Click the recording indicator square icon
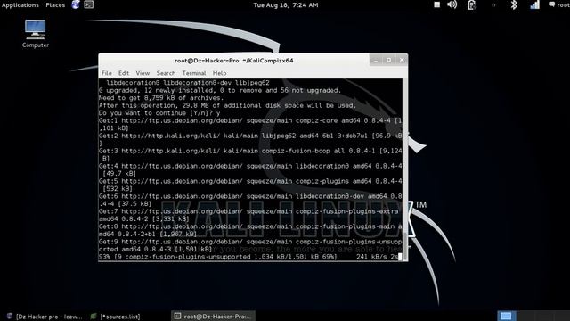570x321 pixels. coord(437,4)
